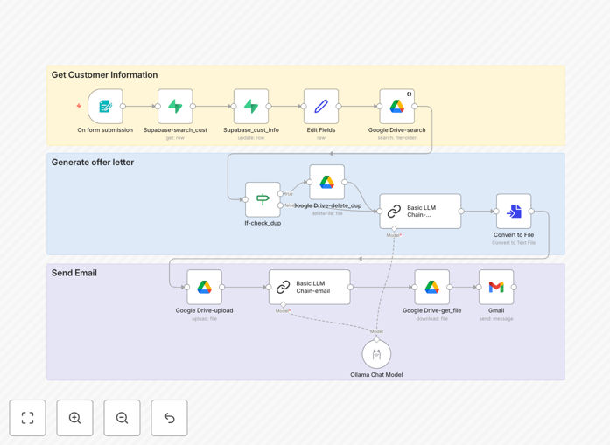Click the trigger lightning bolt beside form submission
The image size is (610, 445).
(79, 106)
